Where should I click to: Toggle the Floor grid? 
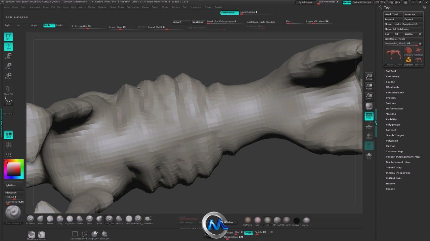(x=369, y=126)
